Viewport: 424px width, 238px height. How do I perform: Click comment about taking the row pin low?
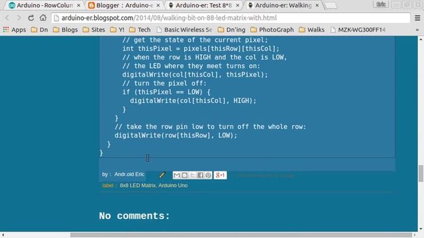(x=211, y=127)
